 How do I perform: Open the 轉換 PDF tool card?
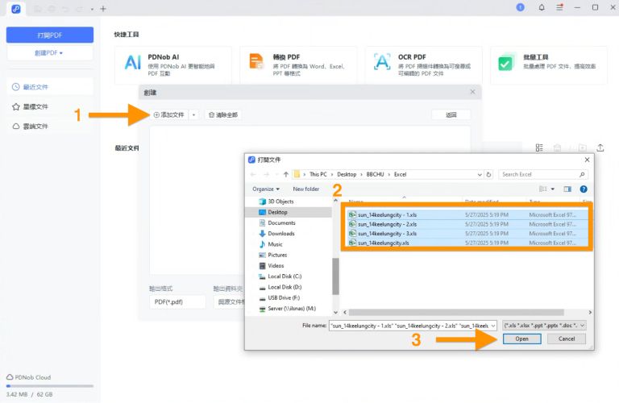(298, 65)
